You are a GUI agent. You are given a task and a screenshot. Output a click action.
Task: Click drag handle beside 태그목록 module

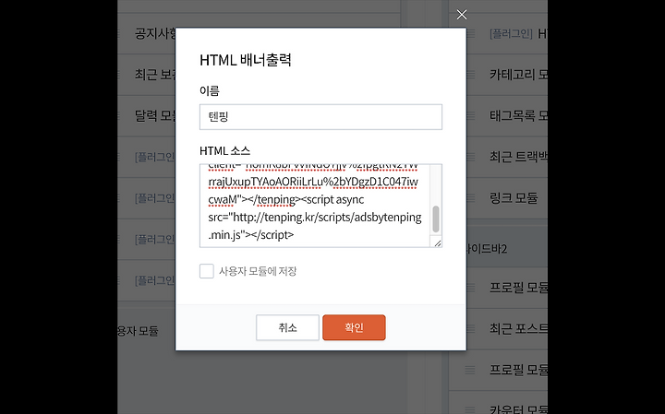pyautogui.click(x=470, y=115)
